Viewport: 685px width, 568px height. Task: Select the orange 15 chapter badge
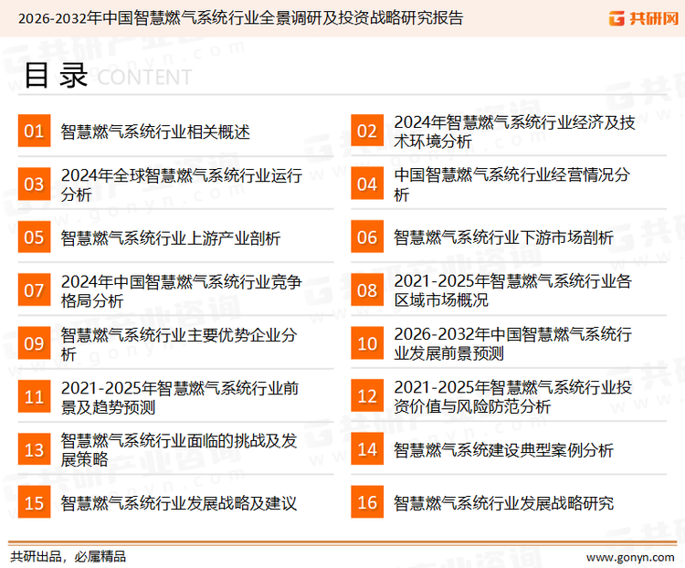tap(34, 502)
